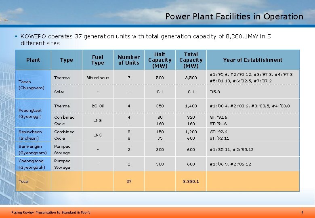Select the '3,500' total capacity cell
The height and width of the screenshot is (218, 315).
(191, 78)
